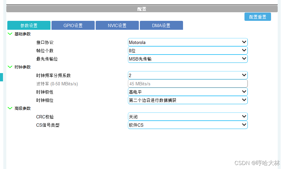Open the 时钟频率分频系数 dropdown

pyautogui.click(x=188, y=75)
